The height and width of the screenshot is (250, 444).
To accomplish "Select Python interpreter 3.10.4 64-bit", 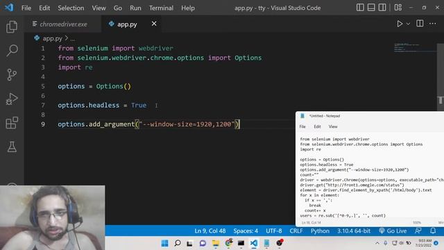I will [x=353, y=231].
